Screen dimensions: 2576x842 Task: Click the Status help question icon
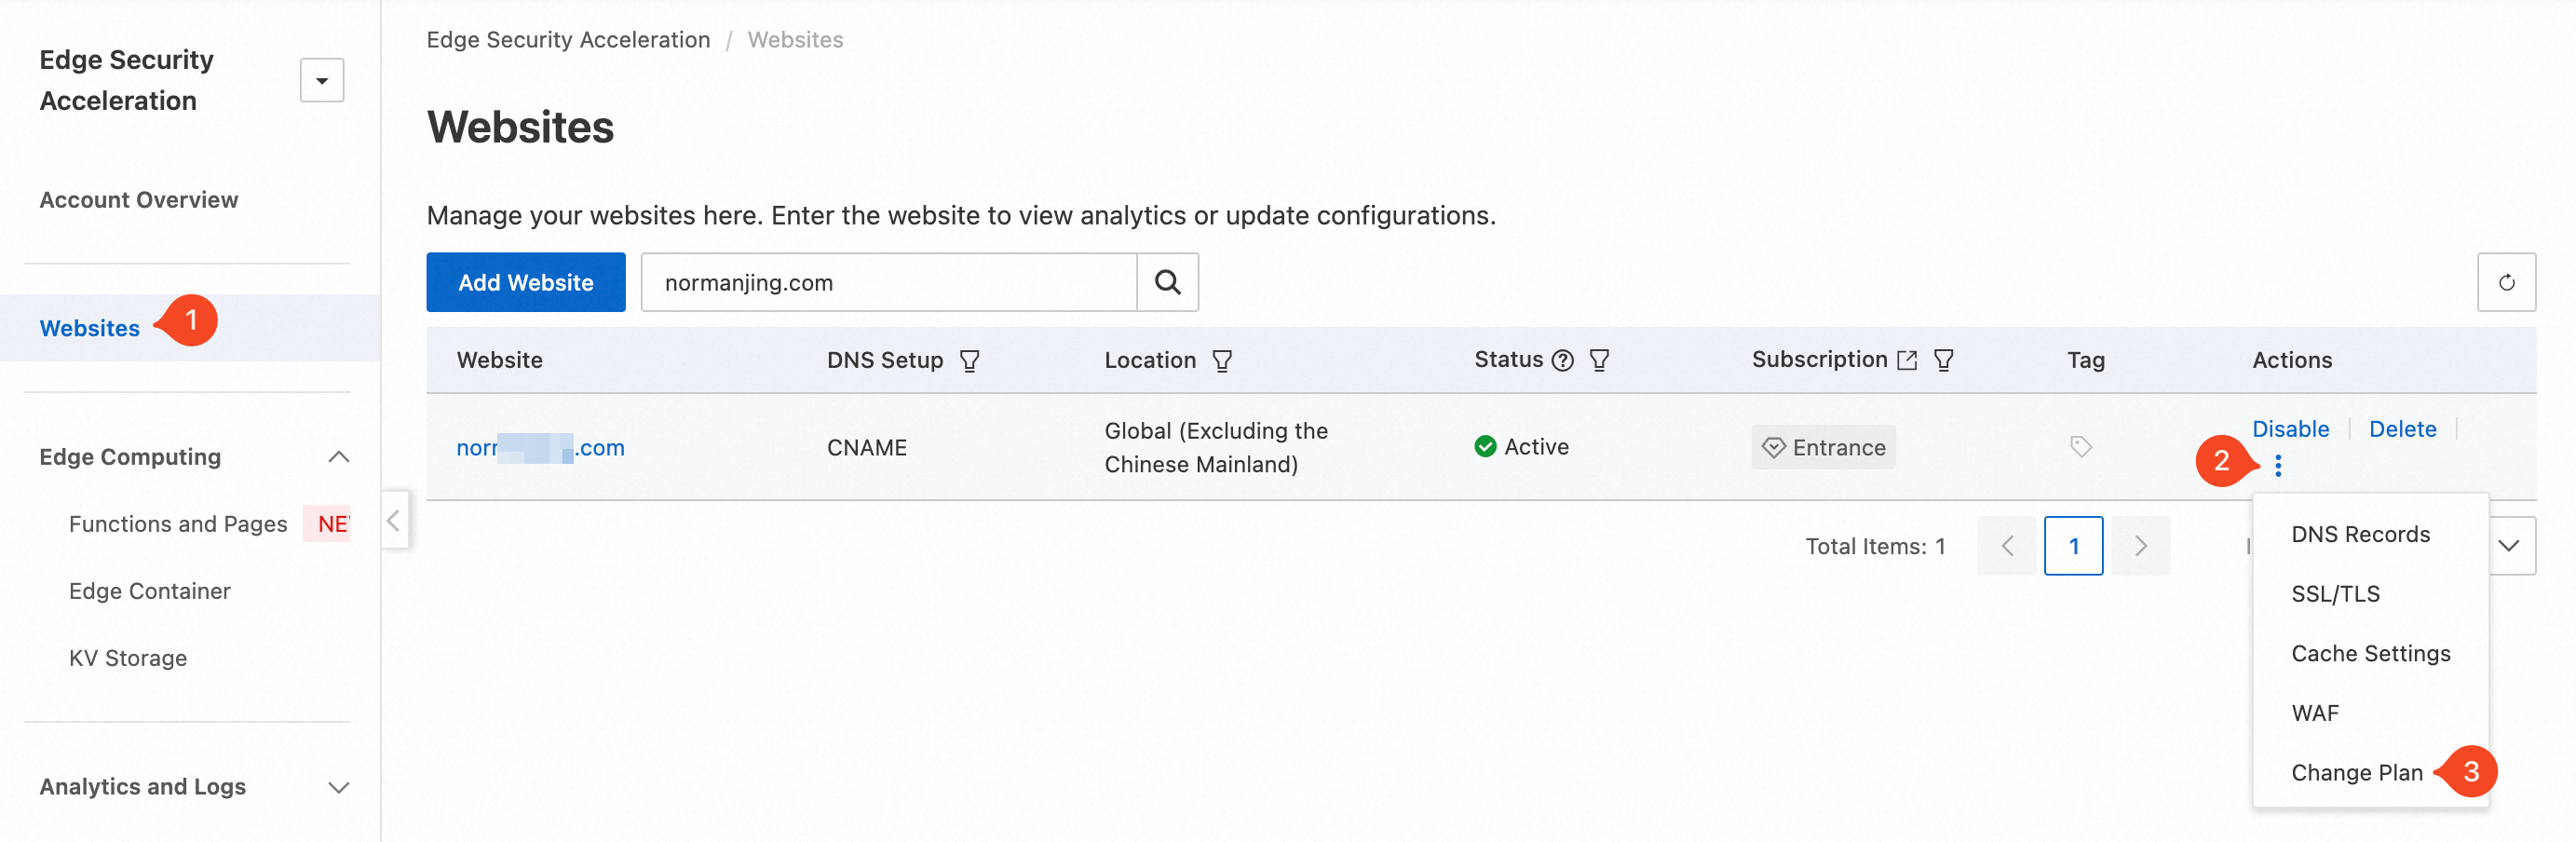coord(1562,360)
